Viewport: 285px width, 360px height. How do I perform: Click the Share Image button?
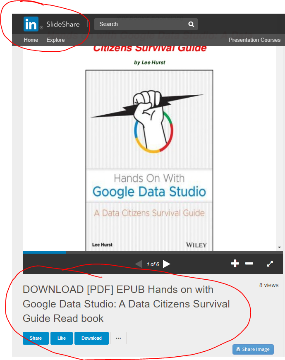(253, 349)
